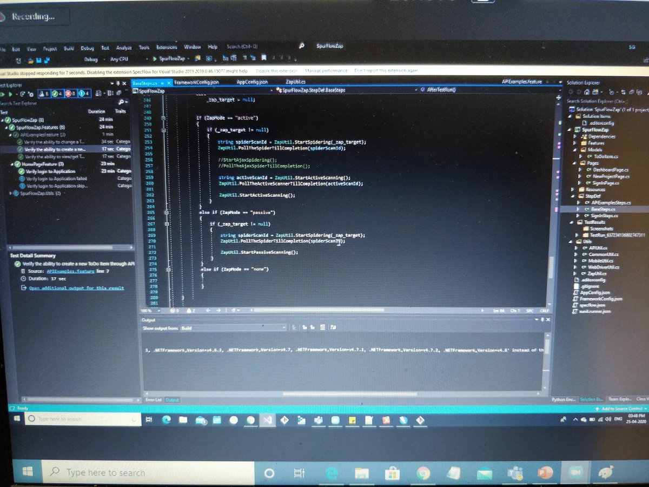
Task: Click the Visual Studio search magnifier icon
Action: pos(302,47)
